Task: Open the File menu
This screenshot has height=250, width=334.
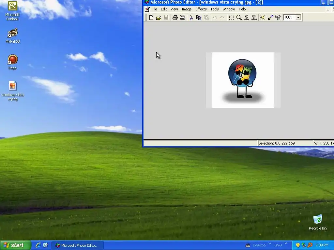Action: [154, 9]
